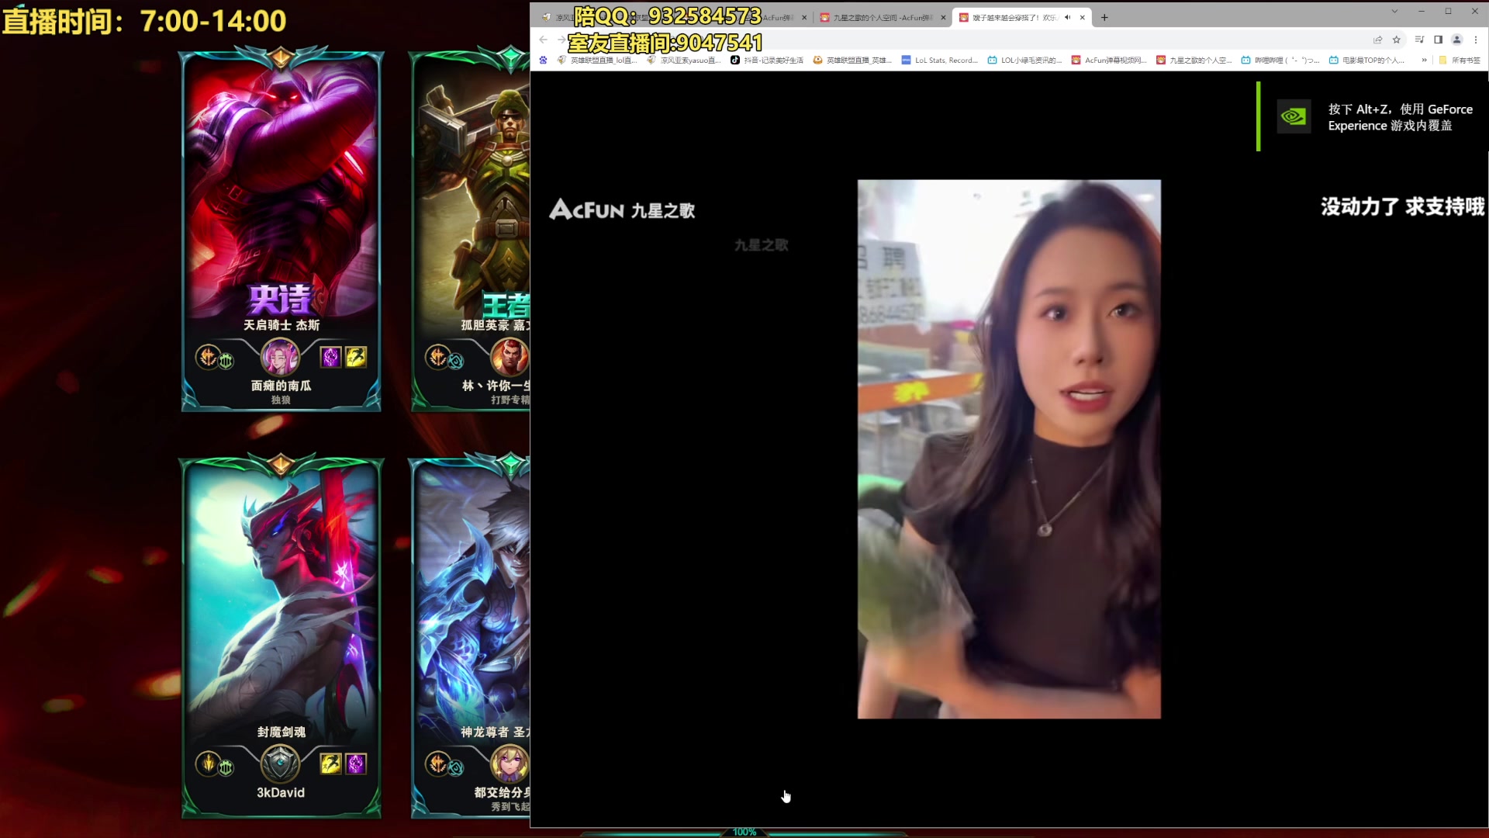Viewport: 1489px width, 838px height.
Task: Click primary rune icon on 神龙尊者 card
Action: pos(437,764)
